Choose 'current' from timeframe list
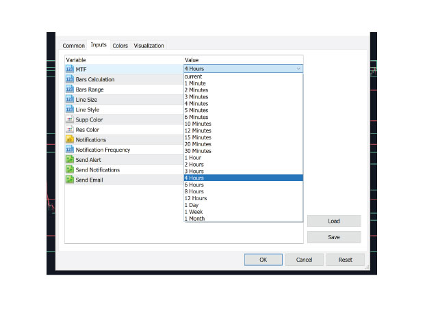Screen dimensions: 438x328 244,77
